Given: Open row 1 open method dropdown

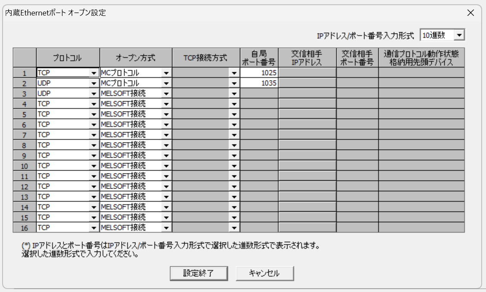Looking at the screenshot, I should click(166, 73).
